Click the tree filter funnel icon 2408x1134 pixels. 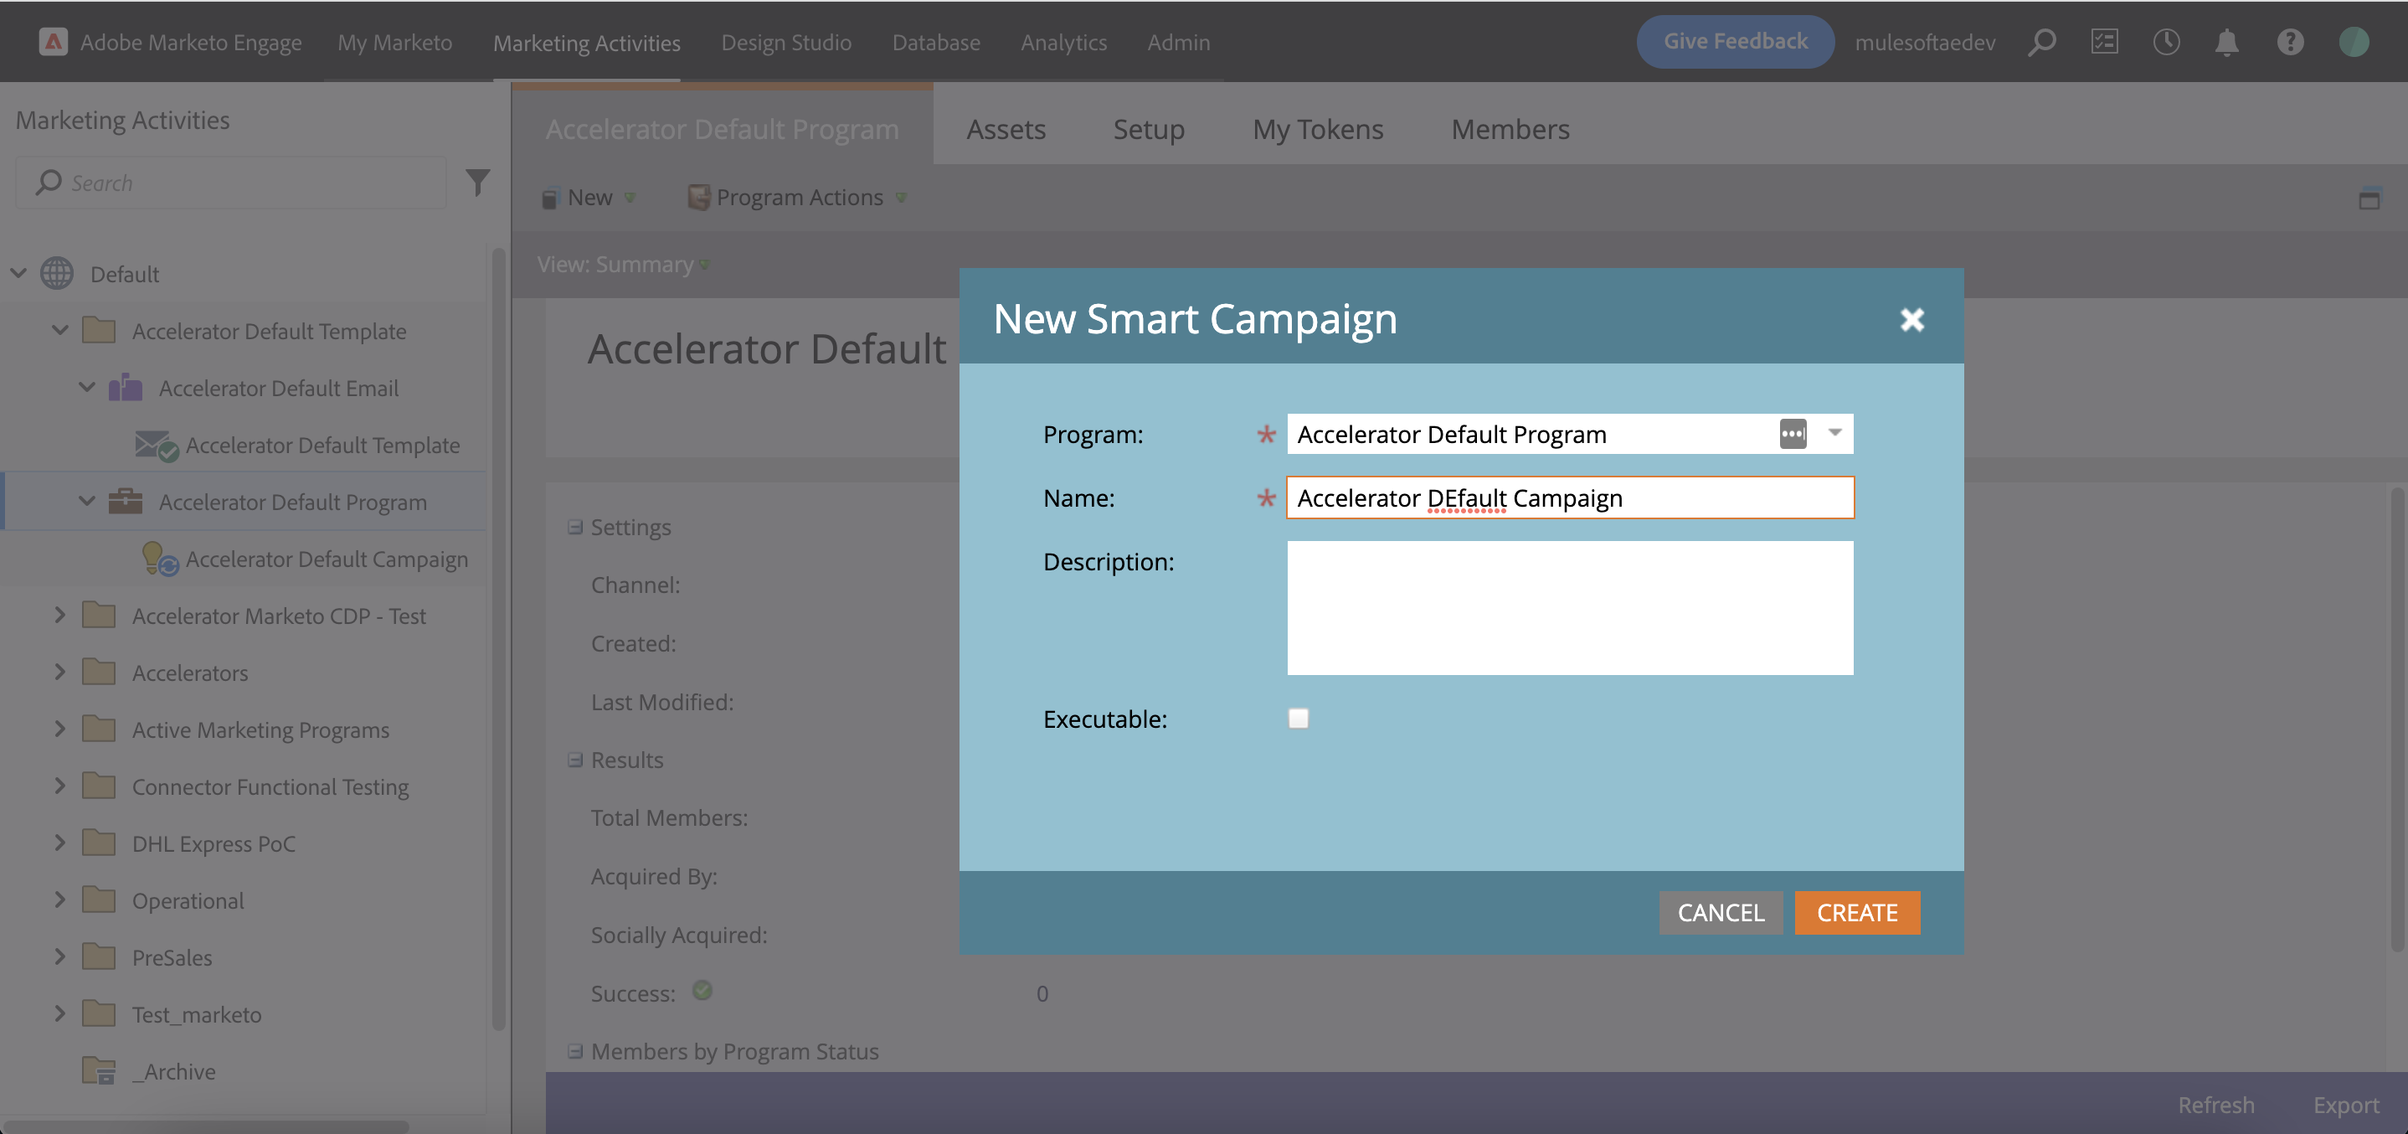coord(478,183)
